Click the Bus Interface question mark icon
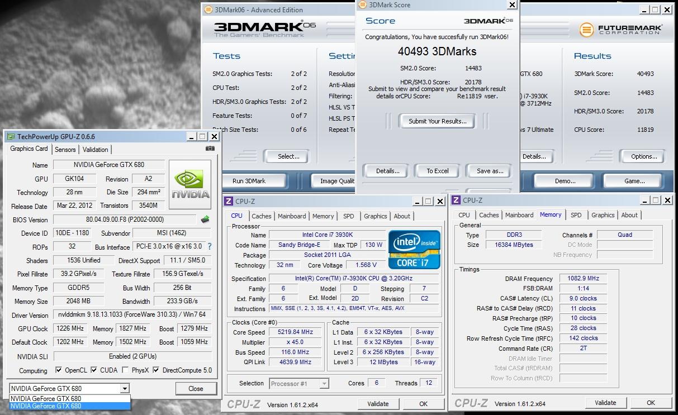678x415 pixels. (x=210, y=246)
